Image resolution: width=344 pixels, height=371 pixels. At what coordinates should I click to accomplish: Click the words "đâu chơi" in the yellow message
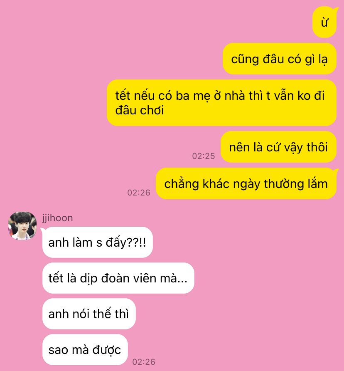[140, 111]
